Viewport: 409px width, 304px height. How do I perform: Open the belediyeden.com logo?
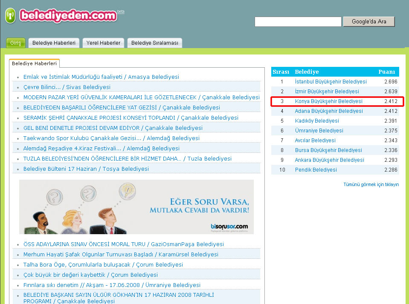68,16
